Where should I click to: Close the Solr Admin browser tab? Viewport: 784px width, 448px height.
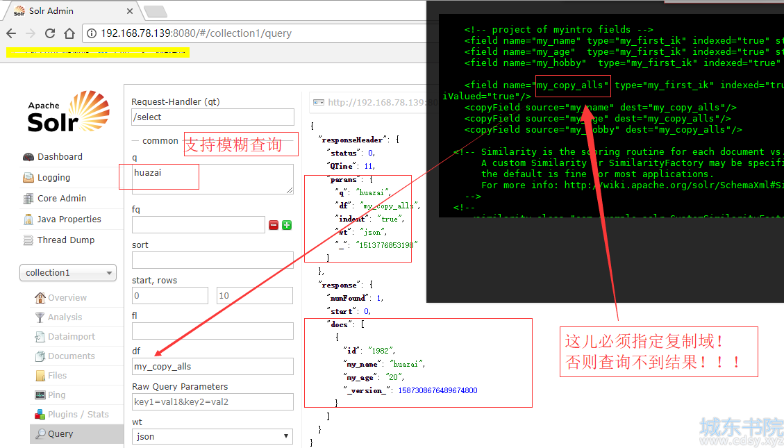click(x=129, y=10)
